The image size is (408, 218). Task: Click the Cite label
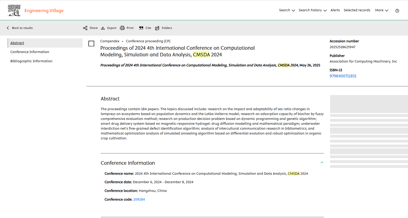[148, 28]
